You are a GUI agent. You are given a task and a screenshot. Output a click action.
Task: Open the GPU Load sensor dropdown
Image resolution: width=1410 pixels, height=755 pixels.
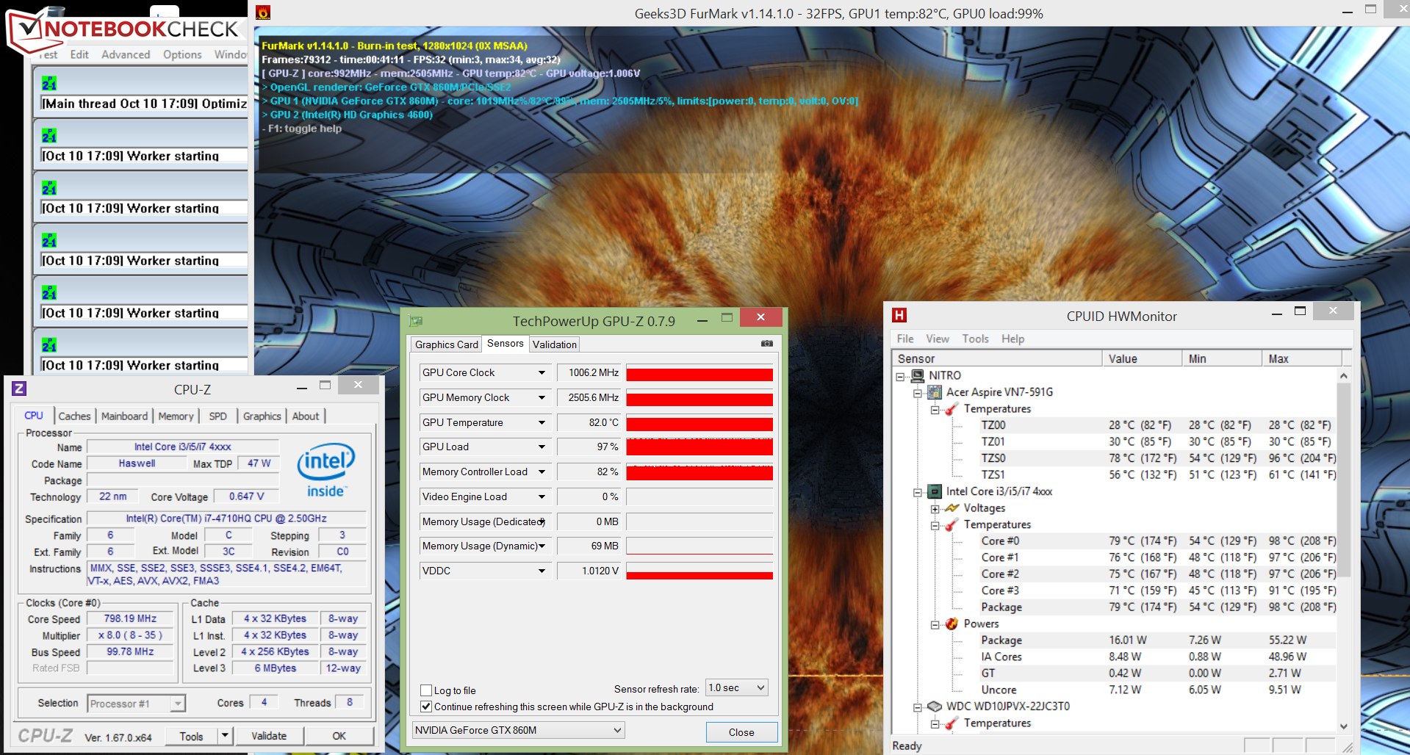542,447
